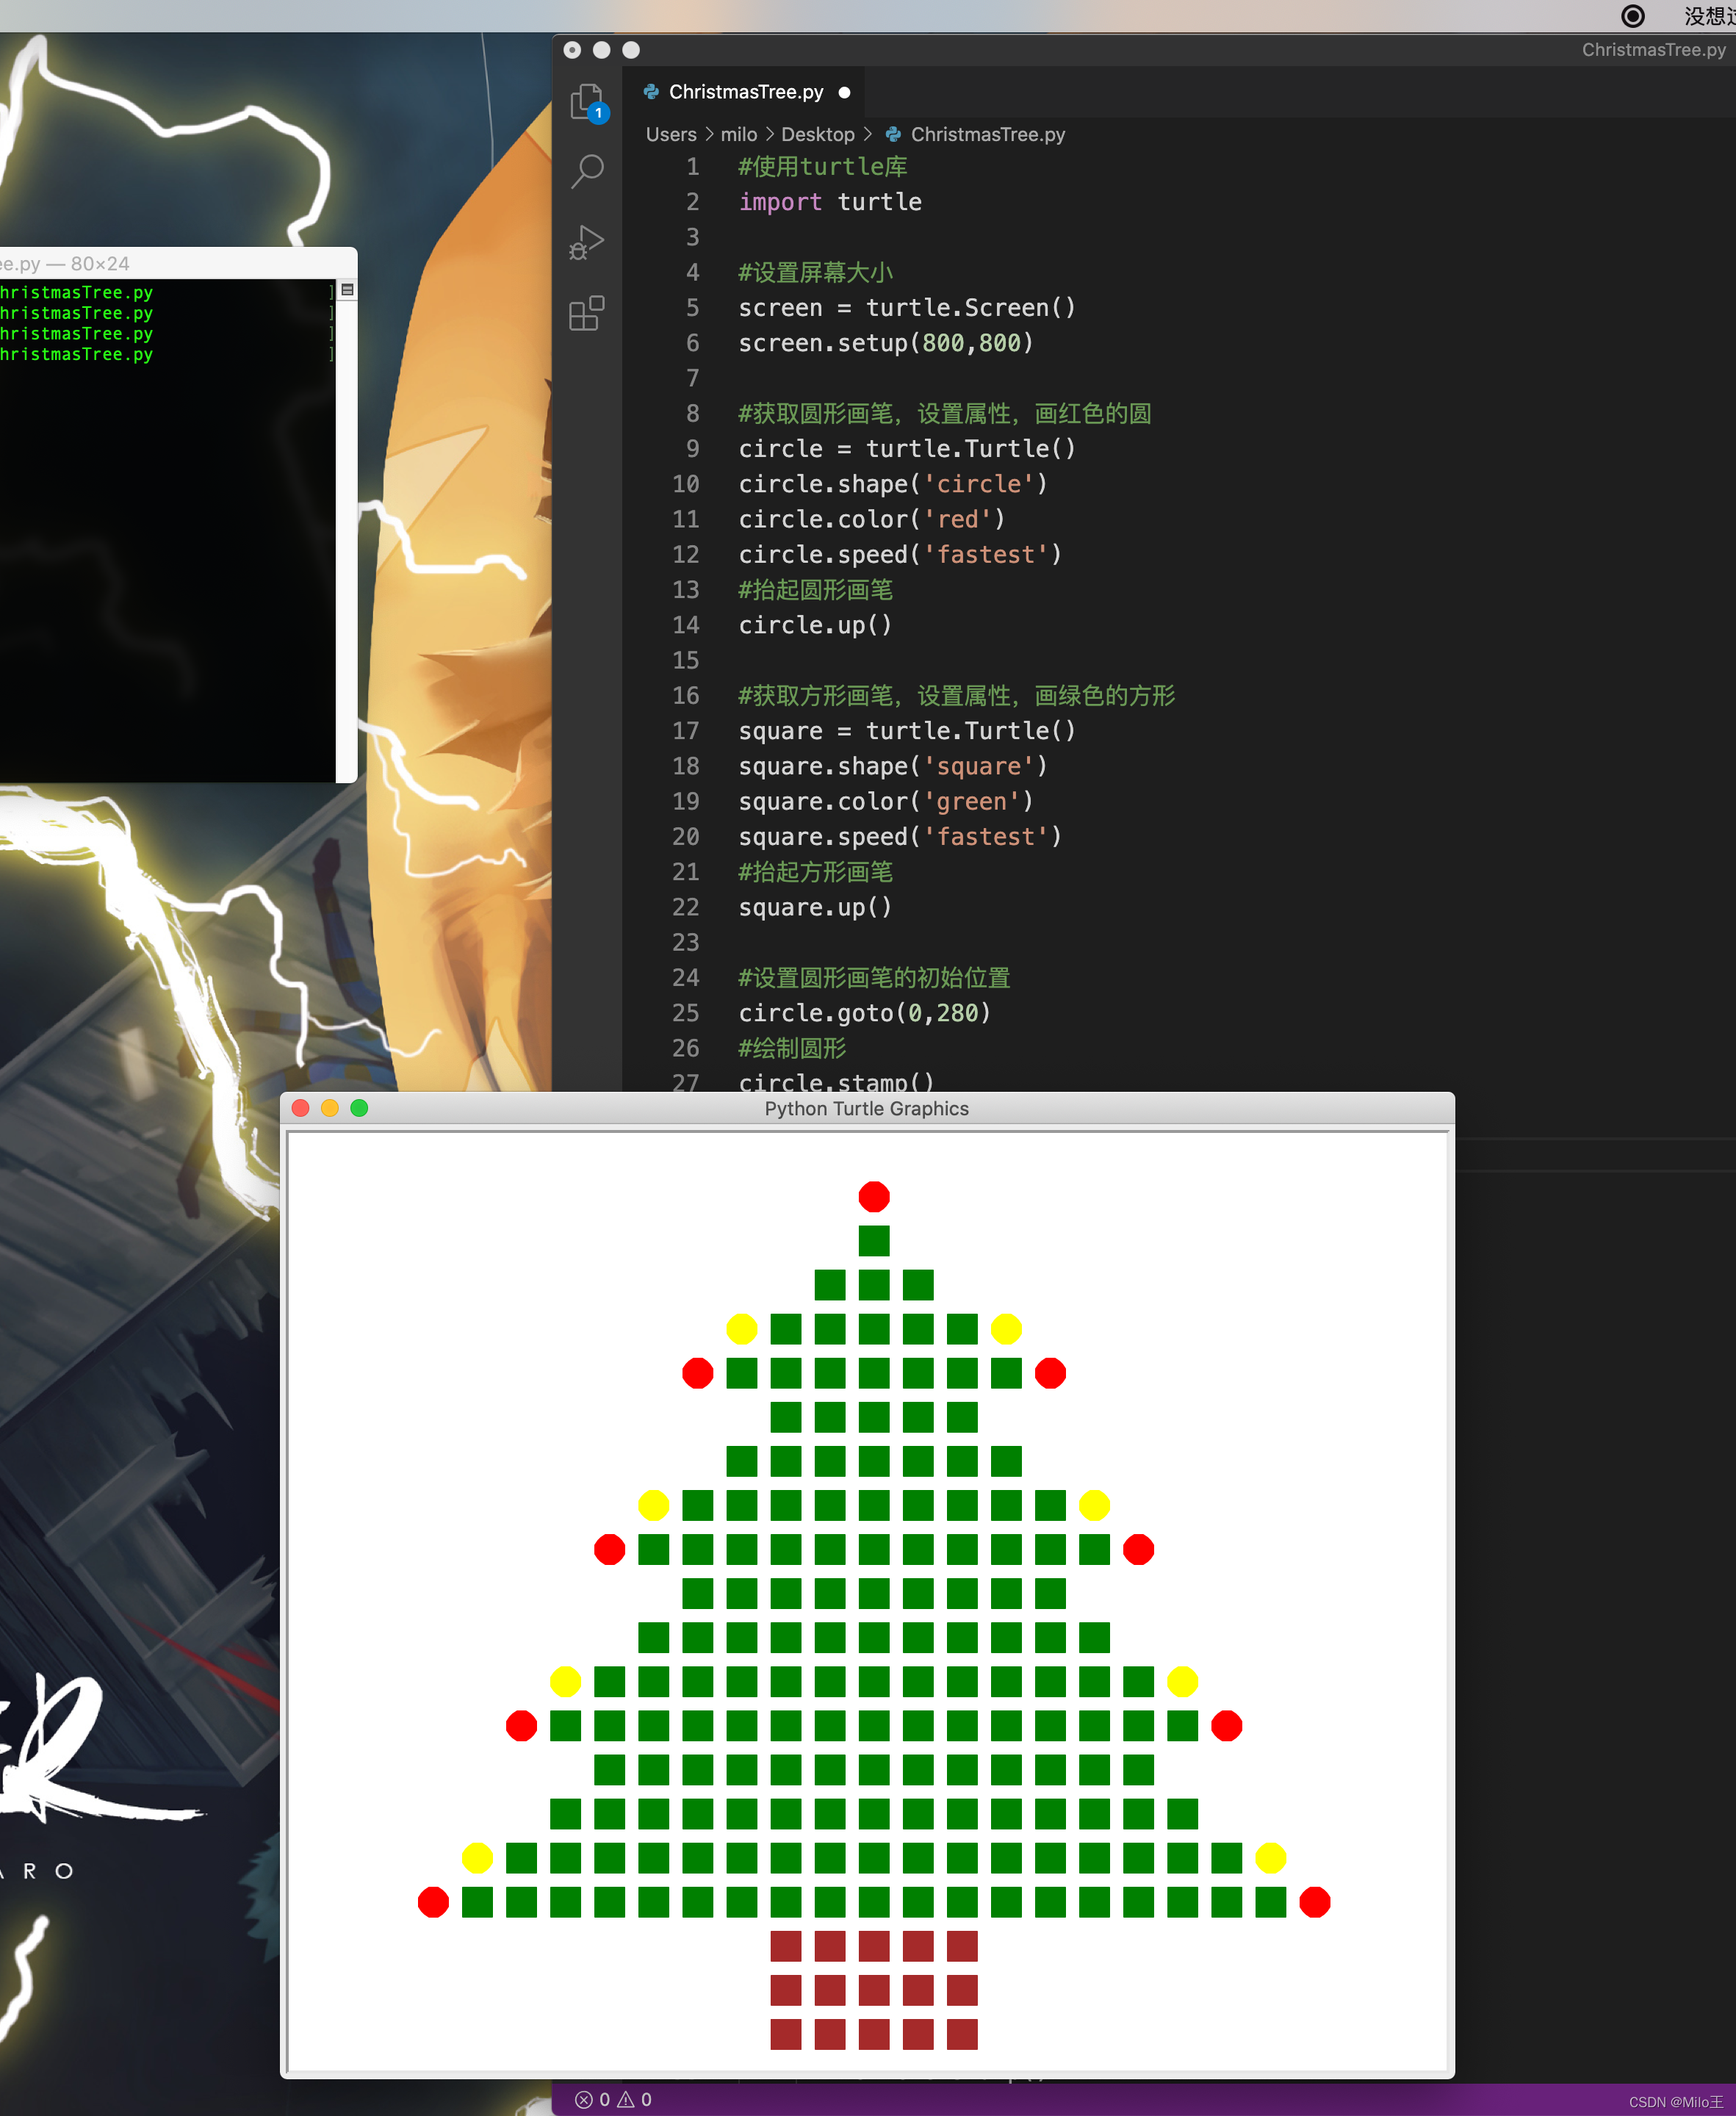Open the Extensions view icon
Screen dimensions: 1736x2116
587,313
